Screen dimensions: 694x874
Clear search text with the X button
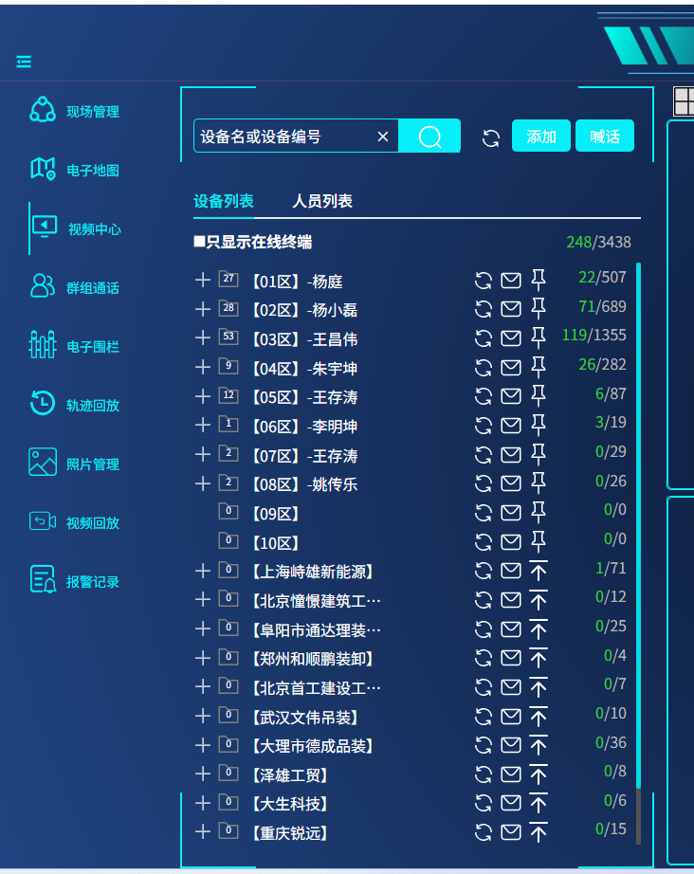[x=383, y=137]
